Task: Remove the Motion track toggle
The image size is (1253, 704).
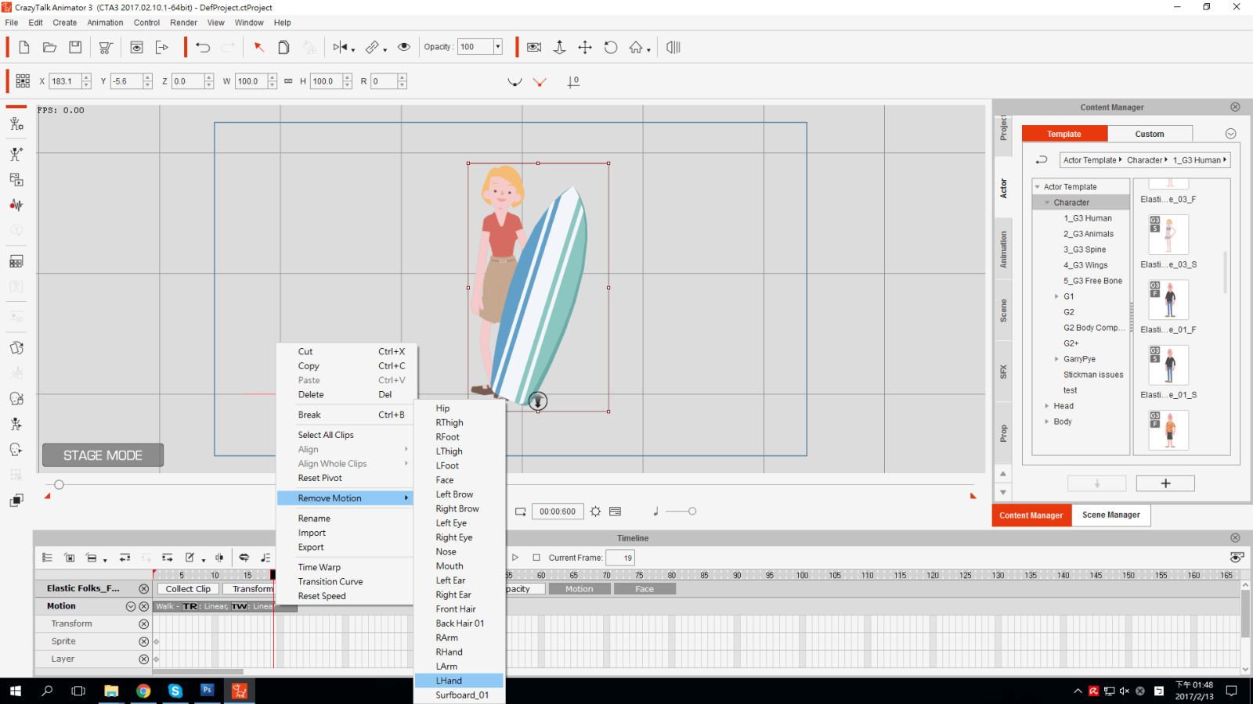Action: click(x=143, y=606)
